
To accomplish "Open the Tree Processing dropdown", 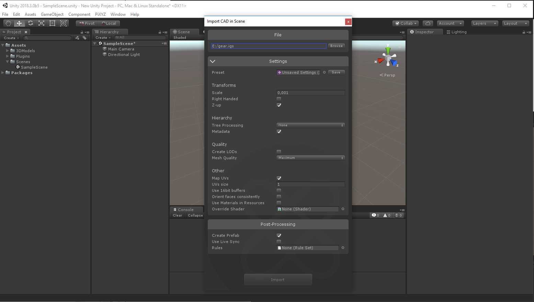I will tap(311, 125).
